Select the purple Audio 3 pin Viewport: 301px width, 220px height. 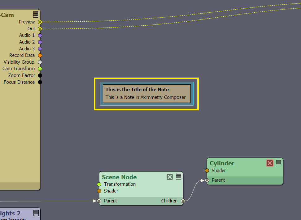pos(40,49)
